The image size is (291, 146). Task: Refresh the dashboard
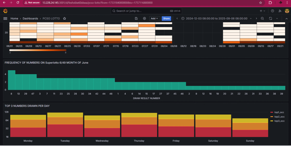click(270, 18)
